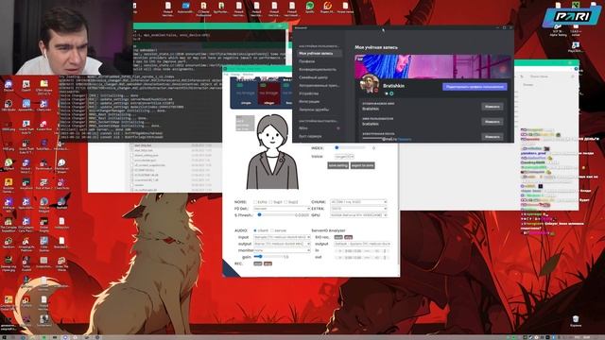Image resolution: width=605 pixels, height=340 pixels.
Task: Play the ServerIO Analyzer 'out' audio
Action: click(x=340, y=257)
